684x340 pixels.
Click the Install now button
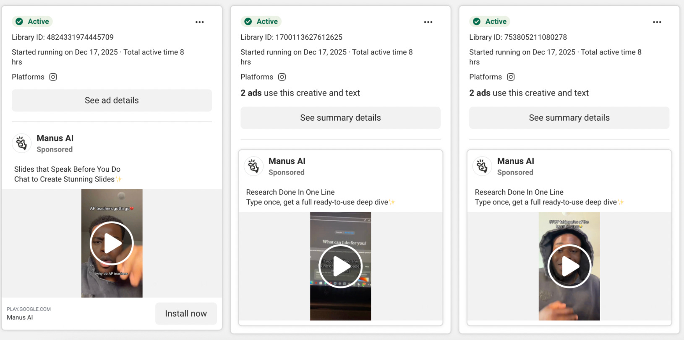(186, 314)
